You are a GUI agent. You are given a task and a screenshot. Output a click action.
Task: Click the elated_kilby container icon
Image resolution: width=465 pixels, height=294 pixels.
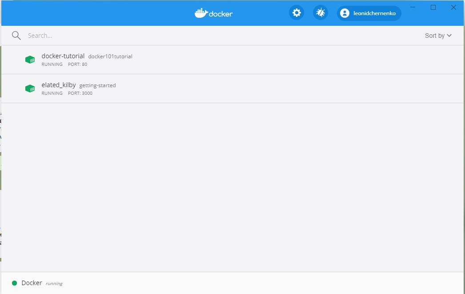[30, 89]
